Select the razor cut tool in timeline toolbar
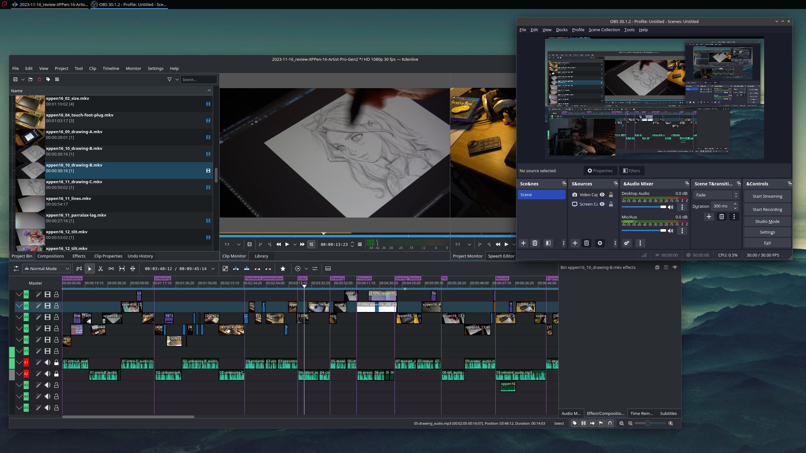 [x=101, y=269]
